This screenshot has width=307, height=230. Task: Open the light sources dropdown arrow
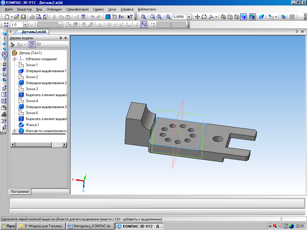[276, 17]
